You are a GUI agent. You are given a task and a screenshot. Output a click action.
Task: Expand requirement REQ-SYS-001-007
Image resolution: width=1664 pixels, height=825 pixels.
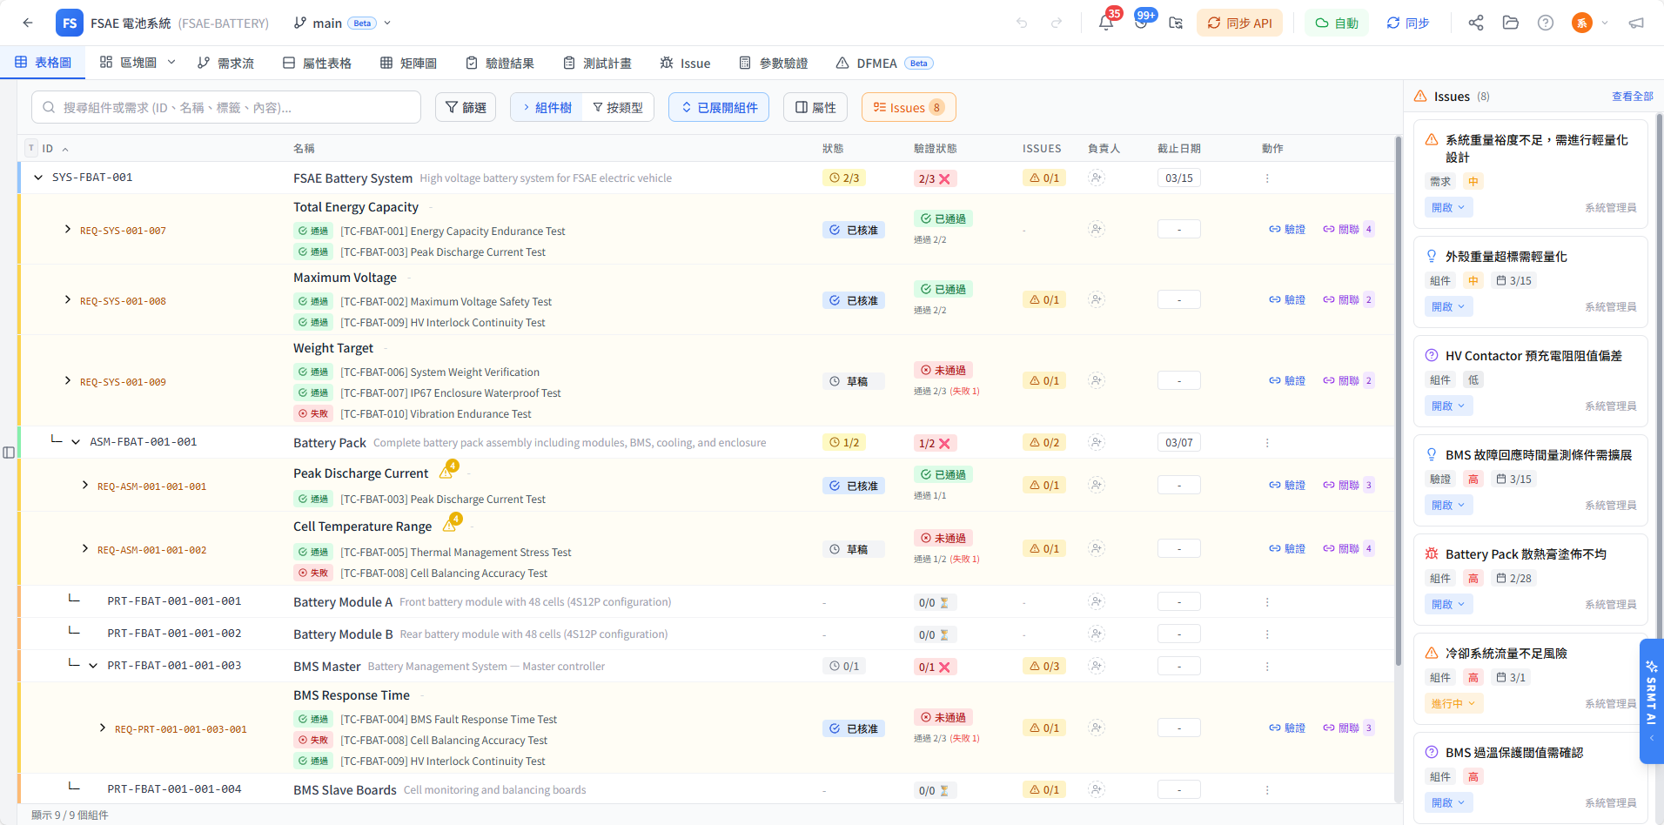click(68, 230)
